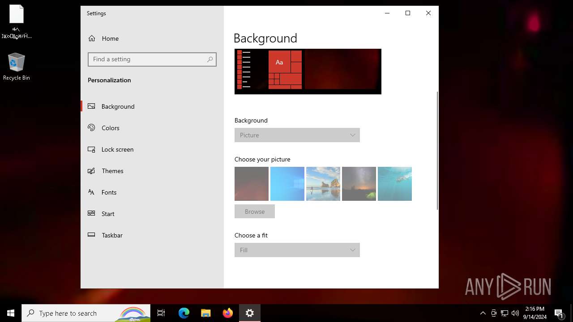
Task: Select the blank file desktop icon
Action: 17,21
